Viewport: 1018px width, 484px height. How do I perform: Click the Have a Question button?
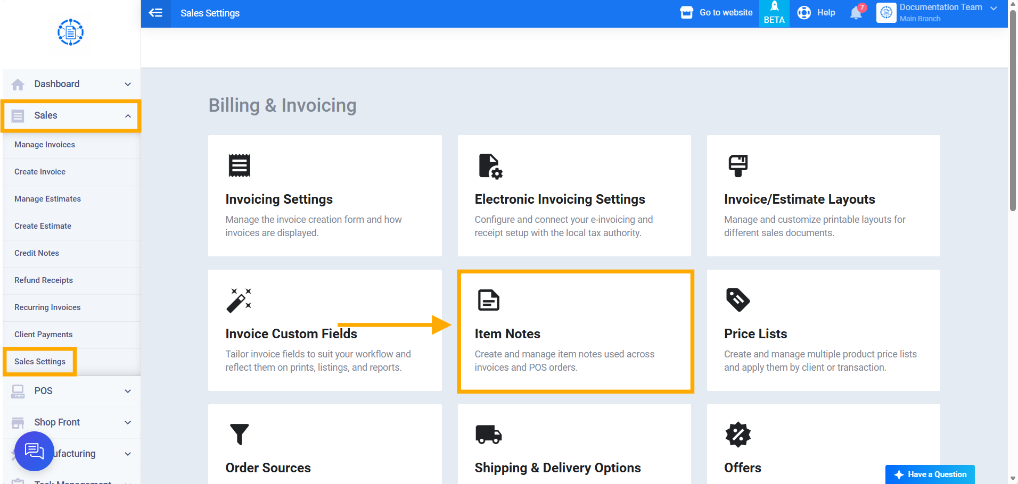930,474
